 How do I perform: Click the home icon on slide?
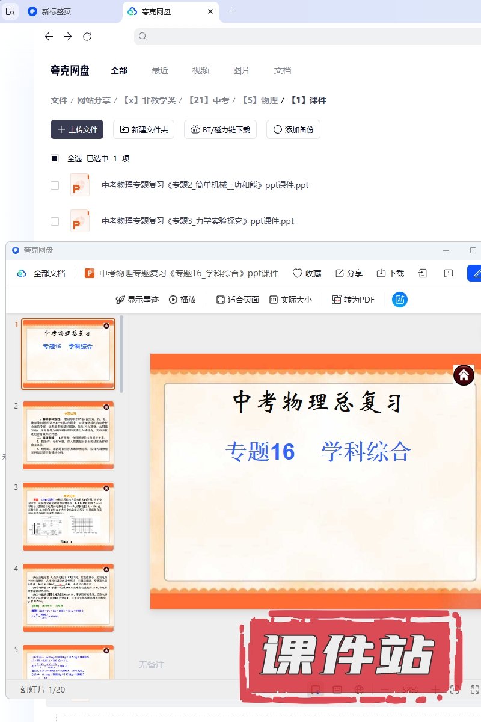pos(464,375)
